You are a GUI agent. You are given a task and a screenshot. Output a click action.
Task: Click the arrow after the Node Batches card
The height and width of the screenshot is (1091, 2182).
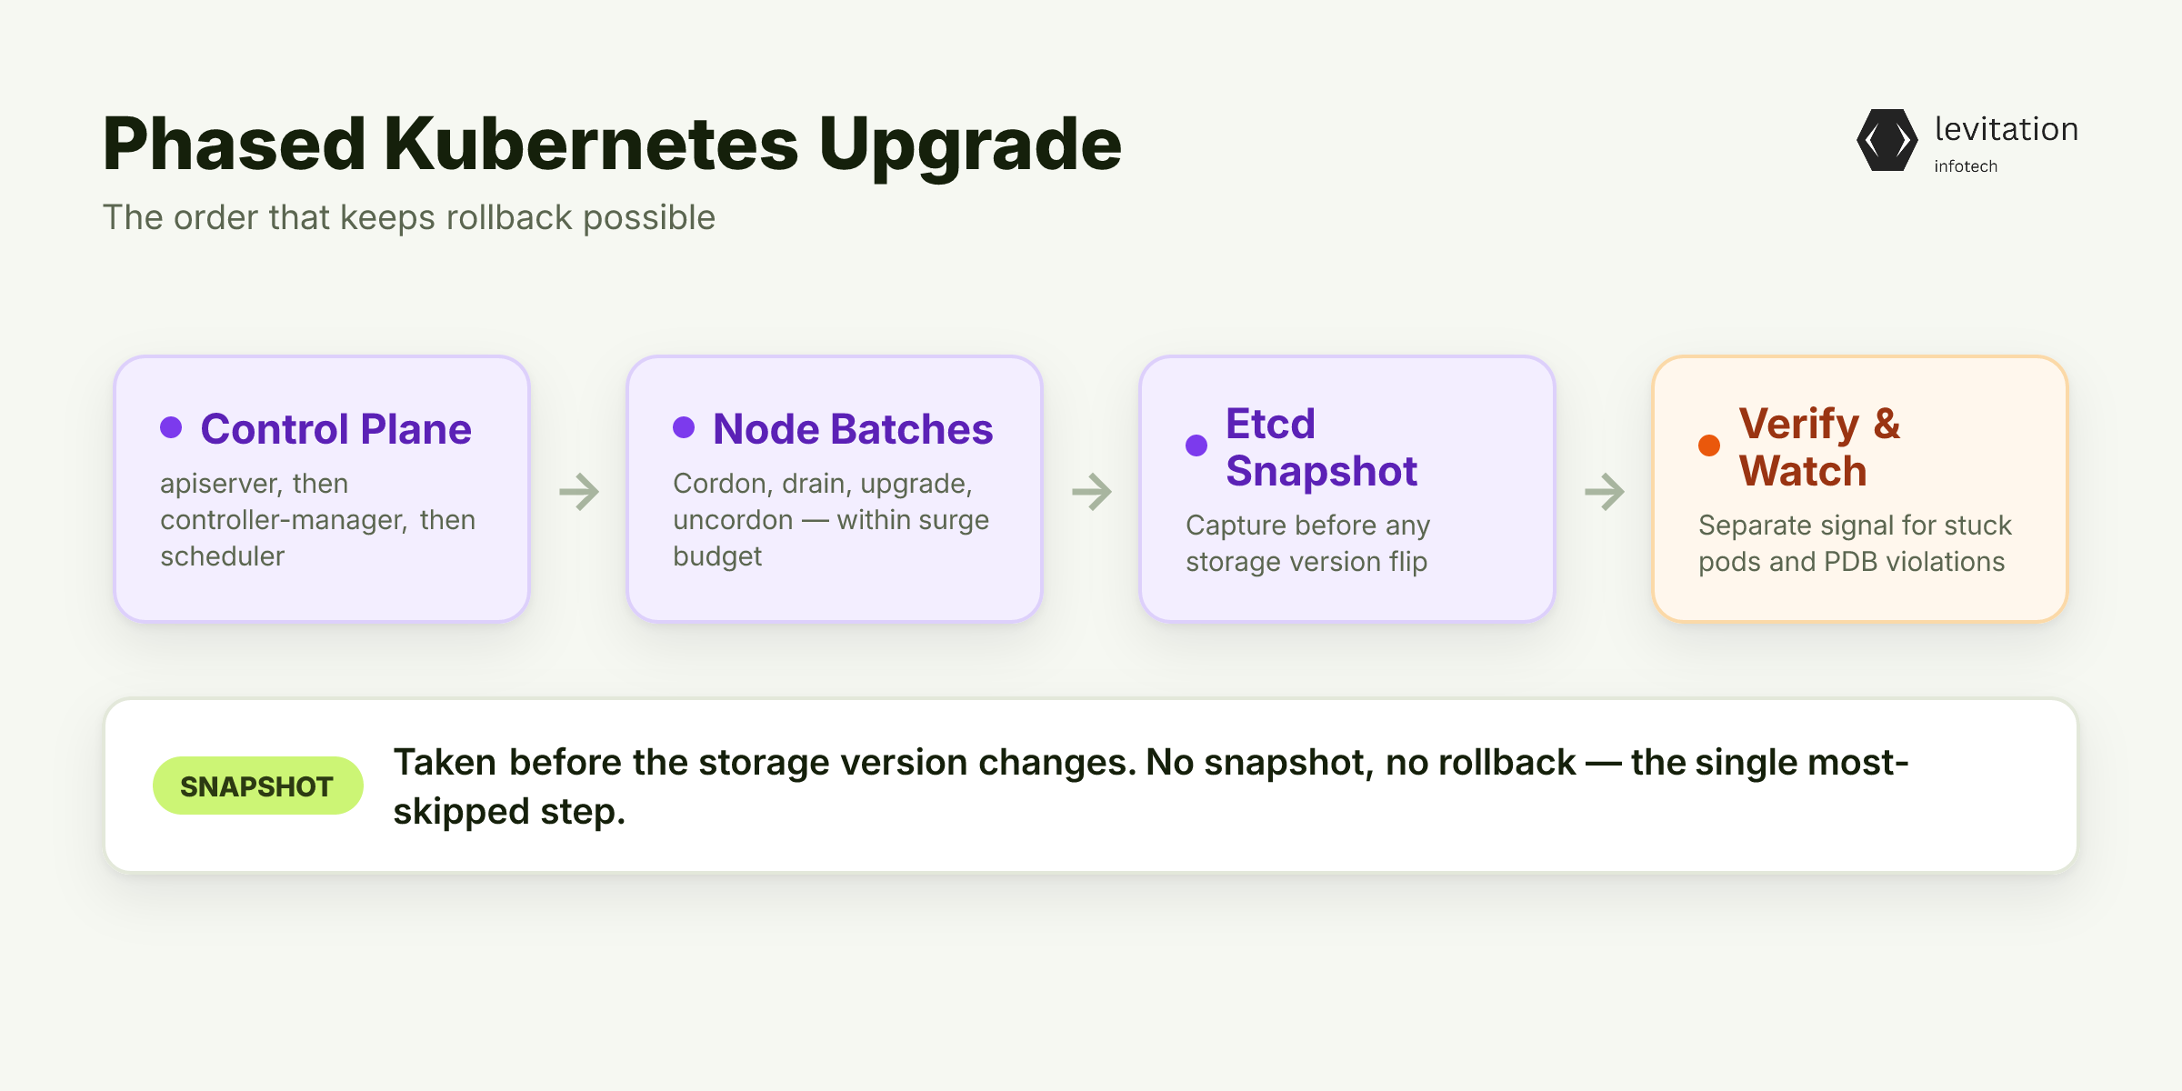(x=1092, y=492)
